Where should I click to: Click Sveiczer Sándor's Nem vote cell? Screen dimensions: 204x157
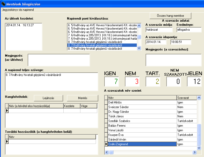187,107
